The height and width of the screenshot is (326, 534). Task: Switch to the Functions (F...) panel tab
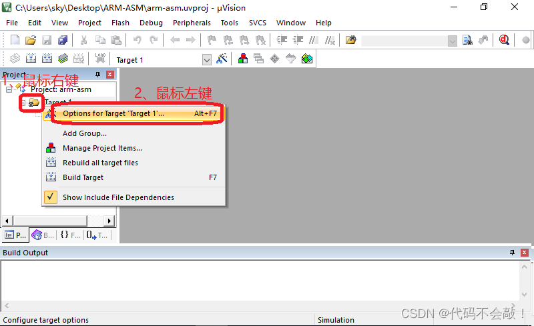click(70, 235)
